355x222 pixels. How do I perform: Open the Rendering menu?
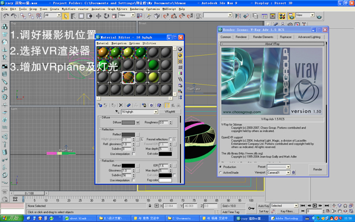[x=137, y=9]
